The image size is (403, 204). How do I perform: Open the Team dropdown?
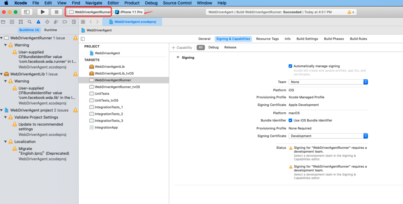[328, 82]
